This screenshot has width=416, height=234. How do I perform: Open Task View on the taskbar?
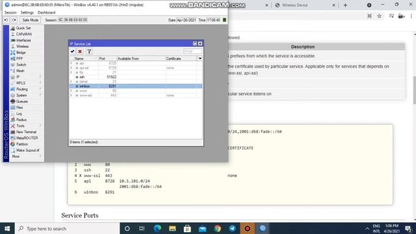[x=142, y=228]
